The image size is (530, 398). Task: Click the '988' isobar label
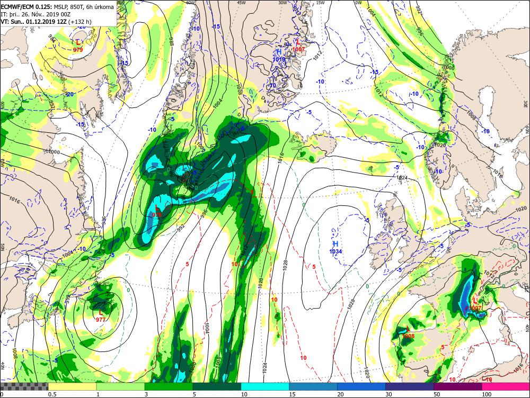171,41
